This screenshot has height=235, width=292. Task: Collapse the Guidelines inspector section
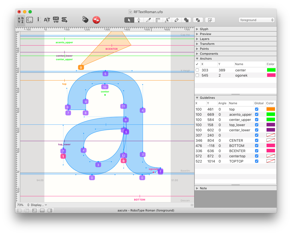tap(197, 98)
